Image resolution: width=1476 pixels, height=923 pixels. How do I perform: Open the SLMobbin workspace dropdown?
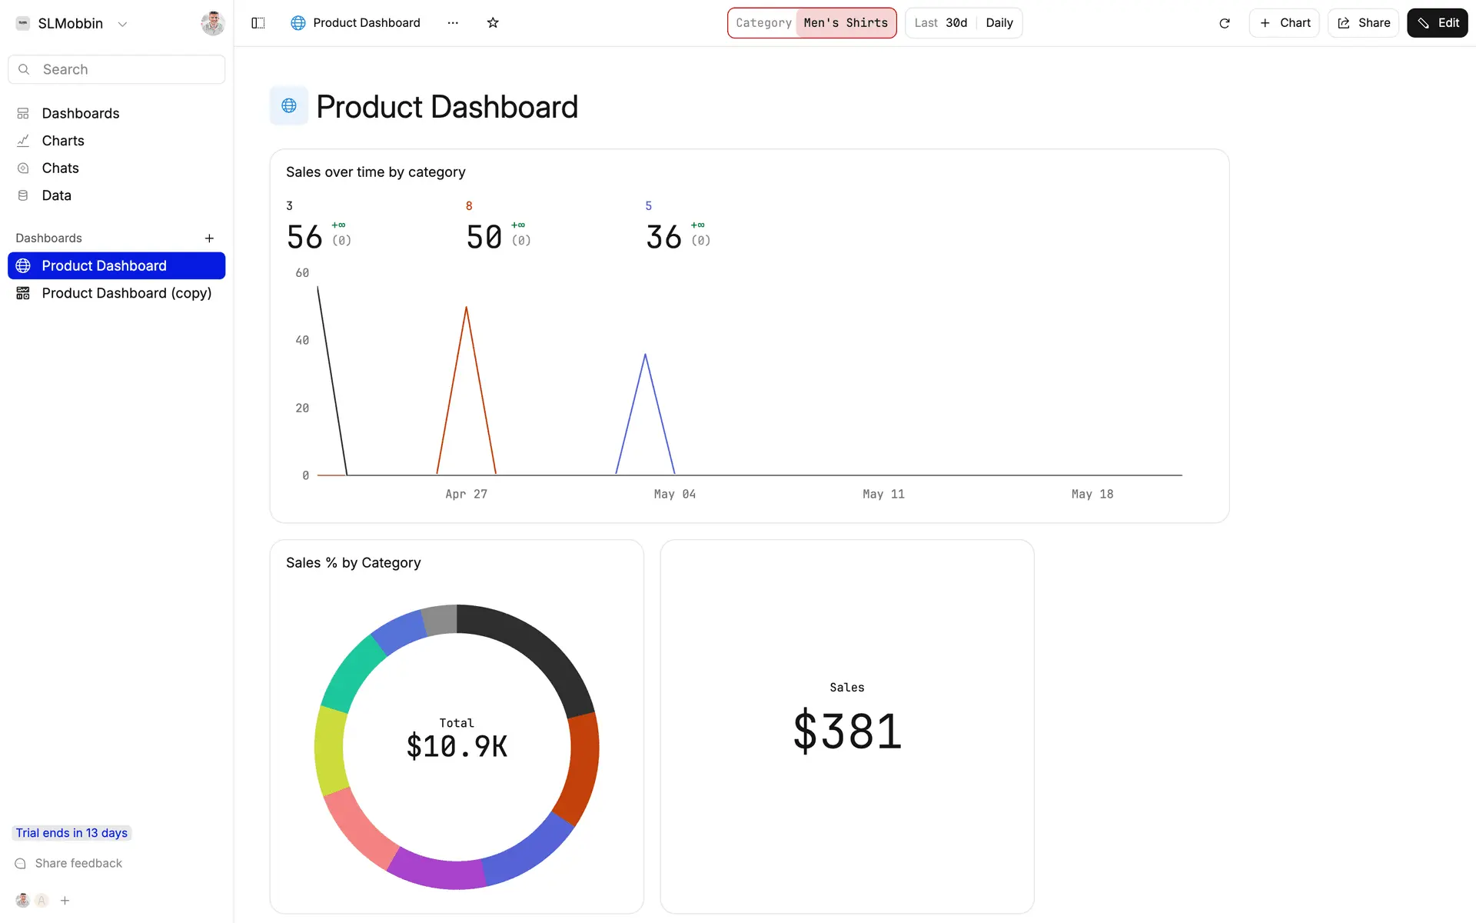click(x=71, y=24)
